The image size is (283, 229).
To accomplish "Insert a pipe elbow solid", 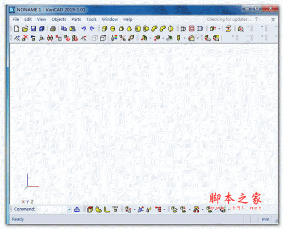I will click(x=154, y=29).
